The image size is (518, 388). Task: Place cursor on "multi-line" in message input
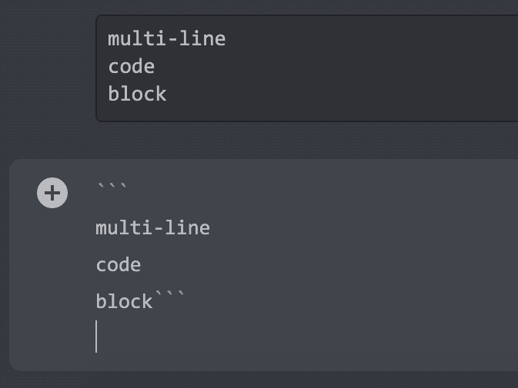click(152, 228)
